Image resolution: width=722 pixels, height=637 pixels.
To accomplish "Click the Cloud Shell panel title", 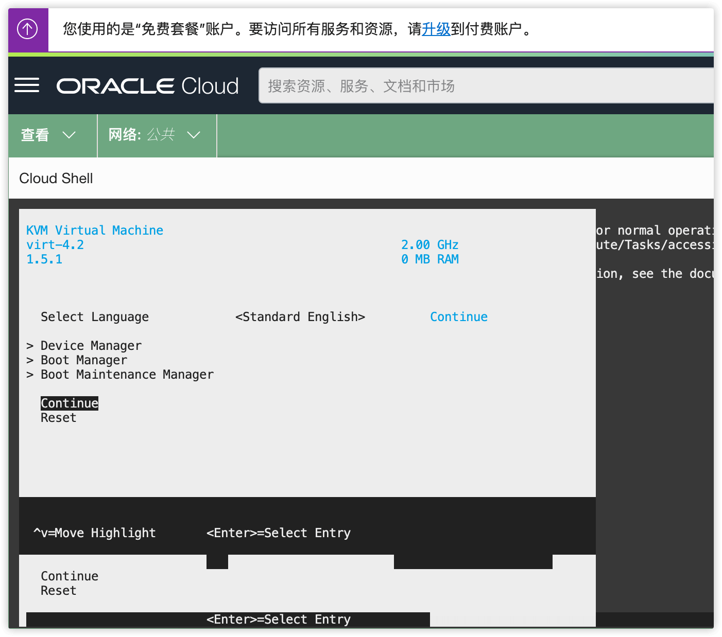I will pyautogui.click(x=56, y=179).
